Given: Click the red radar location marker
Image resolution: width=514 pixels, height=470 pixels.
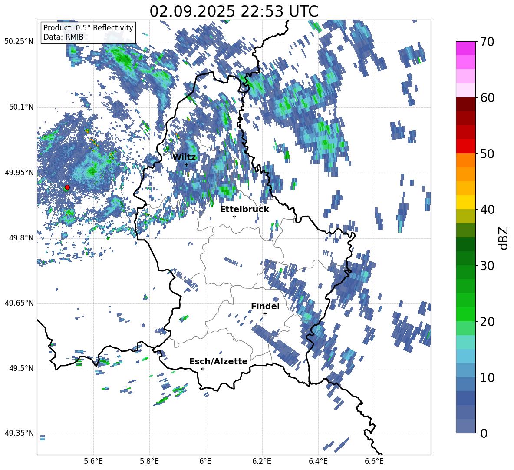Looking at the screenshot, I should [67, 187].
